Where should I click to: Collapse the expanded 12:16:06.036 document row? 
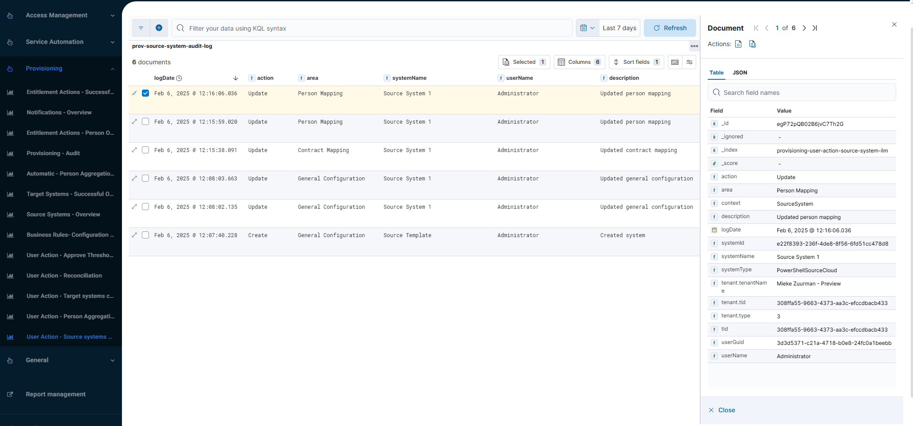tap(134, 93)
